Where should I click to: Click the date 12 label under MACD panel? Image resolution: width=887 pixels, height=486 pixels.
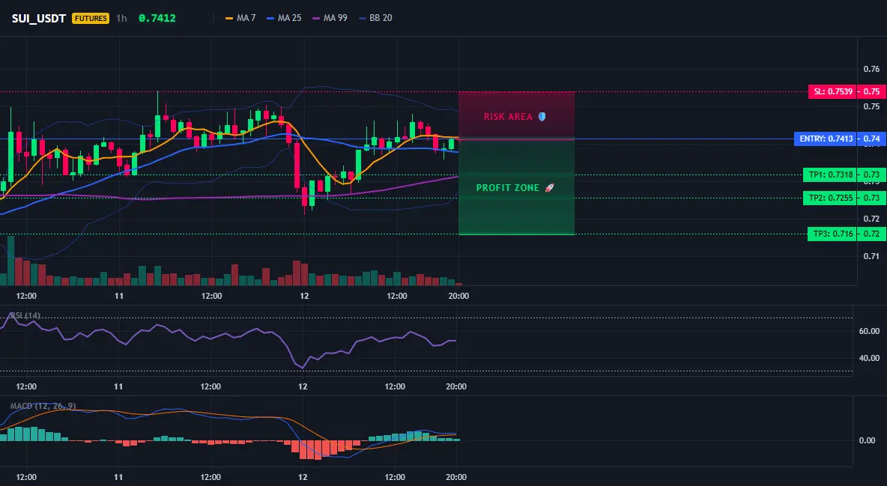[303, 477]
